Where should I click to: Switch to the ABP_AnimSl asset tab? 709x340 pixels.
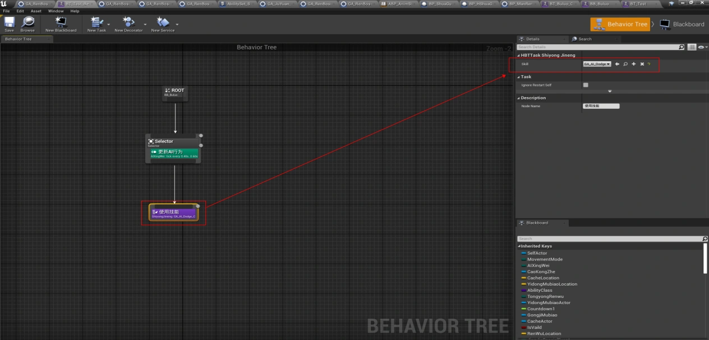coord(399,3)
